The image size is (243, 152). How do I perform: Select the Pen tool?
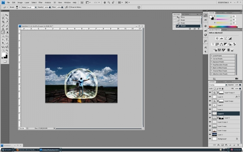pyautogui.click(x=3, y=40)
